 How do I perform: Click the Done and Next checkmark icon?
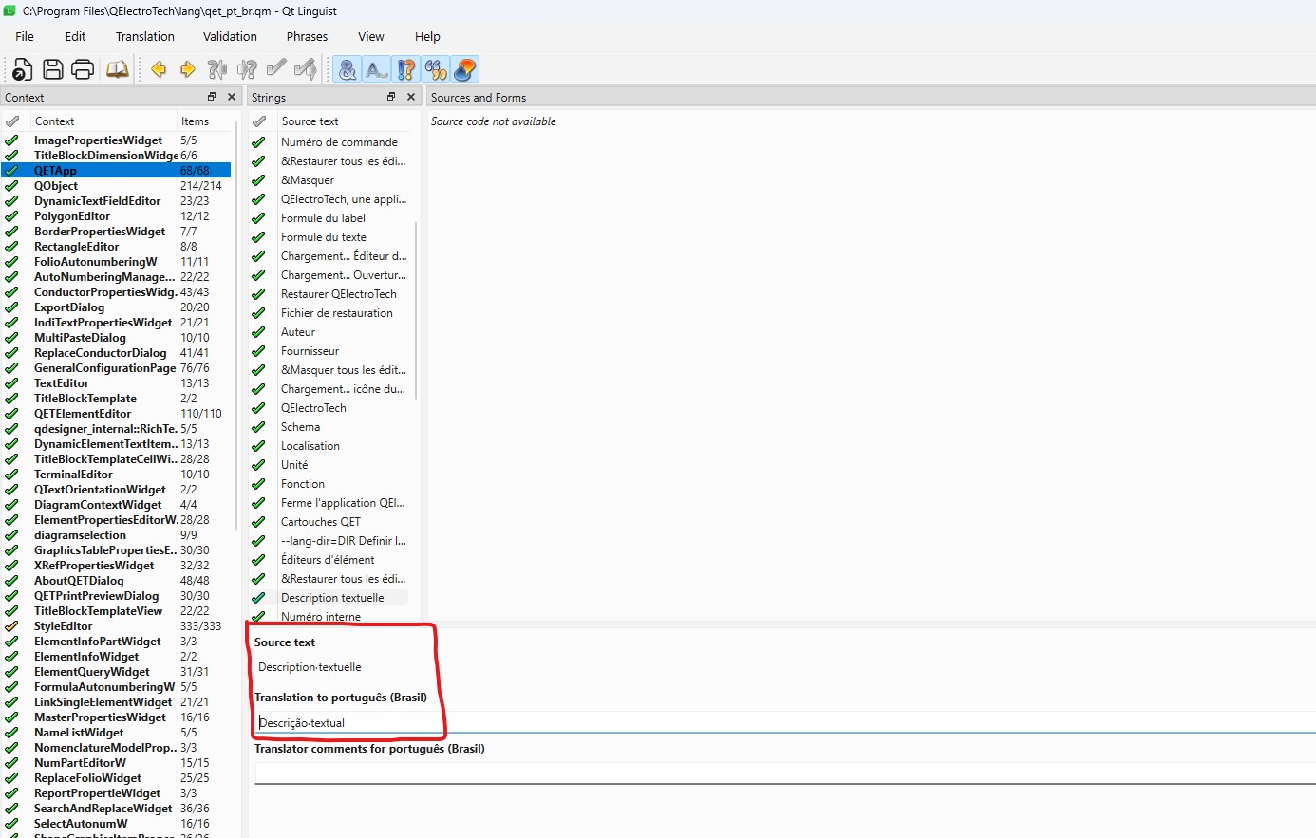click(x=306, y=69)
